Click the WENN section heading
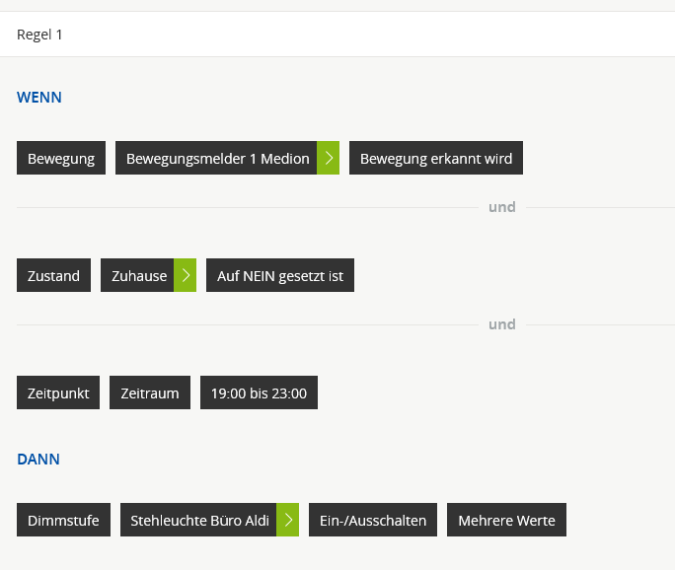This screenshot has height=570, width=675. [x=39, y=98]
